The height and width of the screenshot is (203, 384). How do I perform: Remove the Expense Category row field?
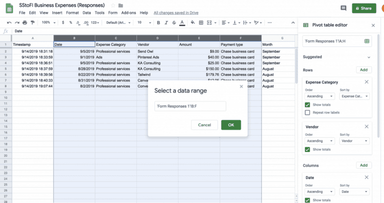tap(366, 82)
